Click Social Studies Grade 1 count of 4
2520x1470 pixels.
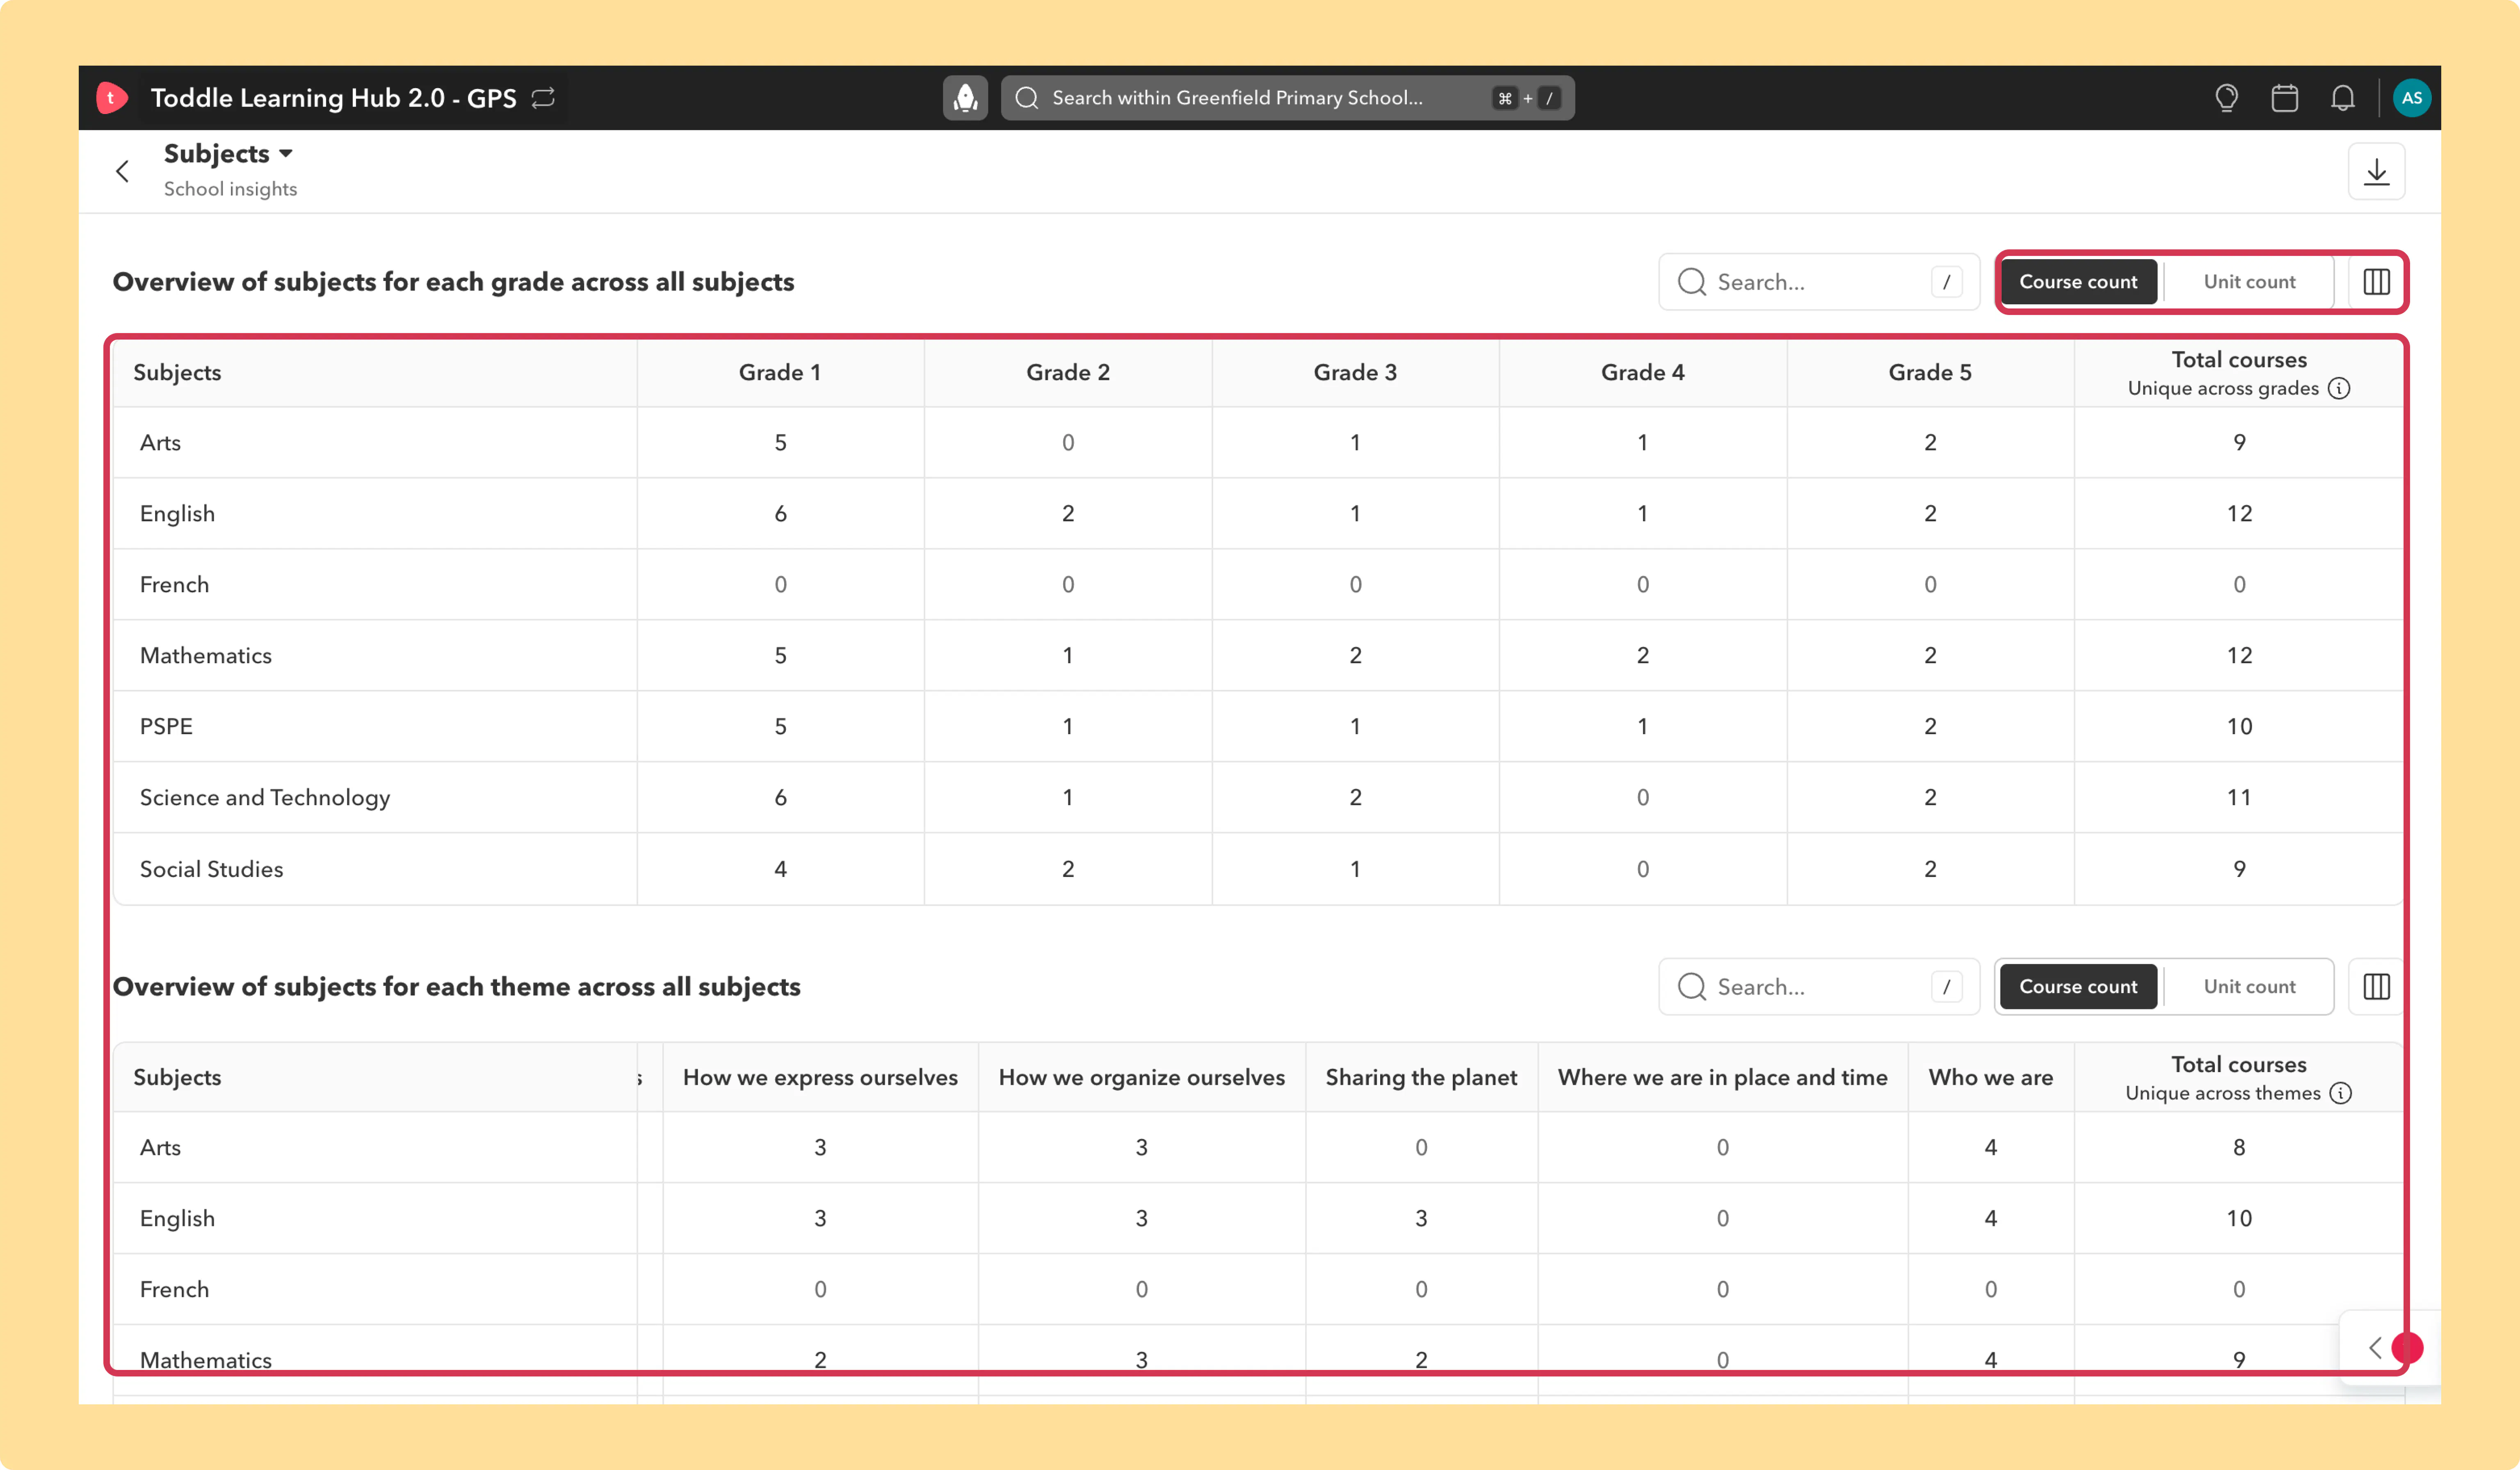tap(780, 869)
